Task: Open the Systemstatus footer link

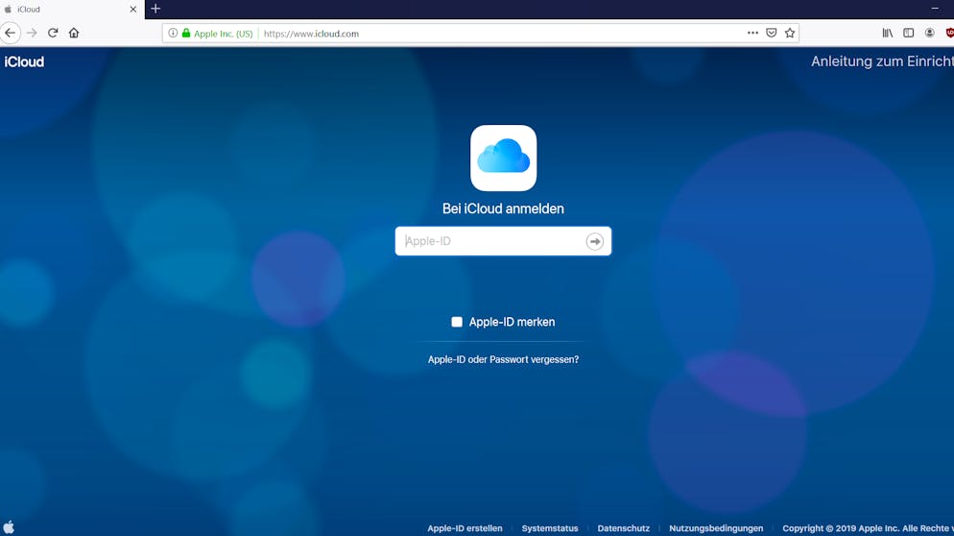Action: pos(550,528)
